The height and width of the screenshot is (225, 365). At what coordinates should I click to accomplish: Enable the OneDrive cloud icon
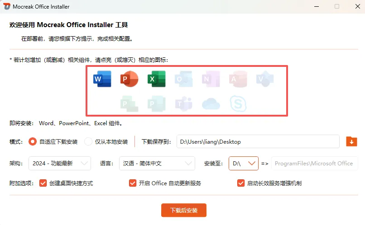point(211,104)
